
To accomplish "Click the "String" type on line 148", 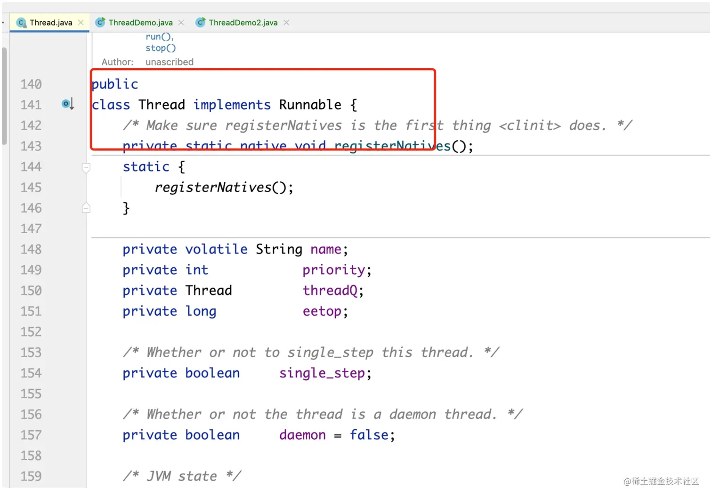I will (x=279, y=249).
